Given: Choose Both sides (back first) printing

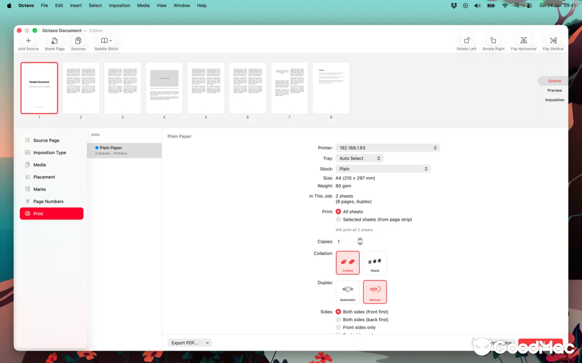Looking at the screenshot, I should tap(338, 319).
